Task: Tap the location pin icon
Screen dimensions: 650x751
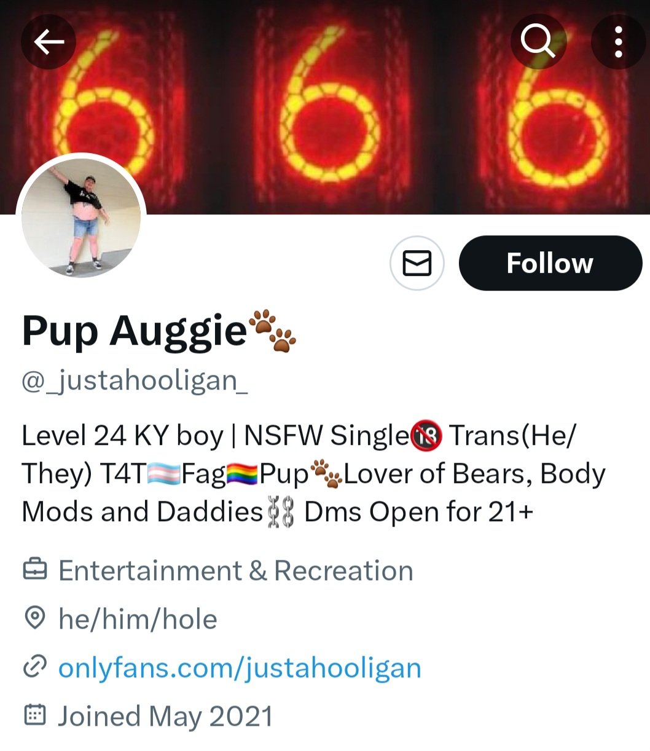Action: click(x=34, y=619)
